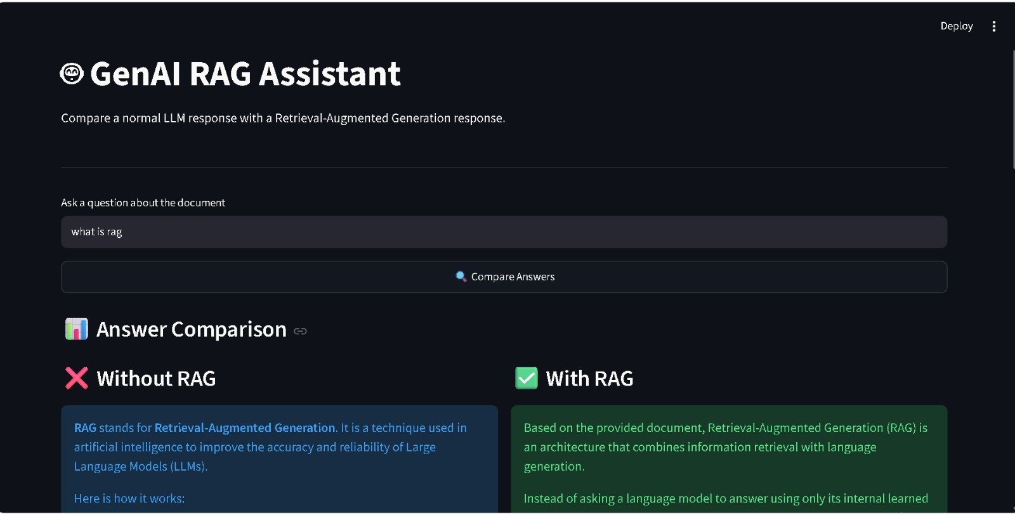
Task: Click the 'With RAG' heading
Action: (x=590, y=379)
